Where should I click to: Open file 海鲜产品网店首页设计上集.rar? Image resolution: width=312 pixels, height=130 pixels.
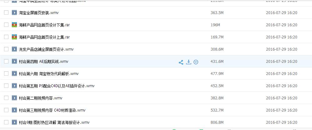coord(44,37)
